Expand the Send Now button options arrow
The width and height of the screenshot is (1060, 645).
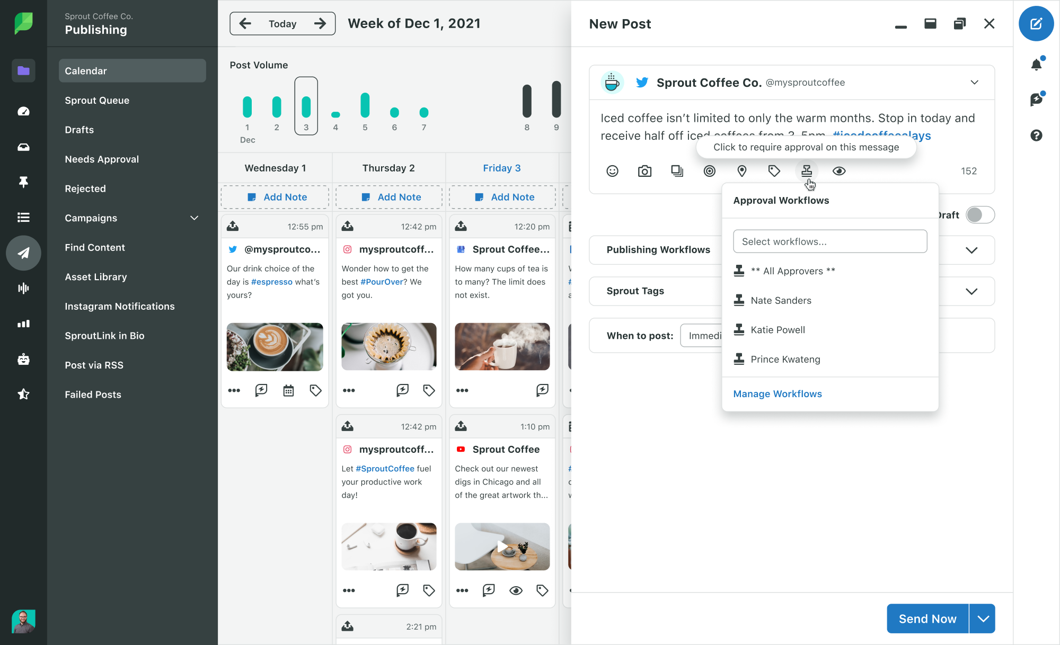(x=982, y=619)
